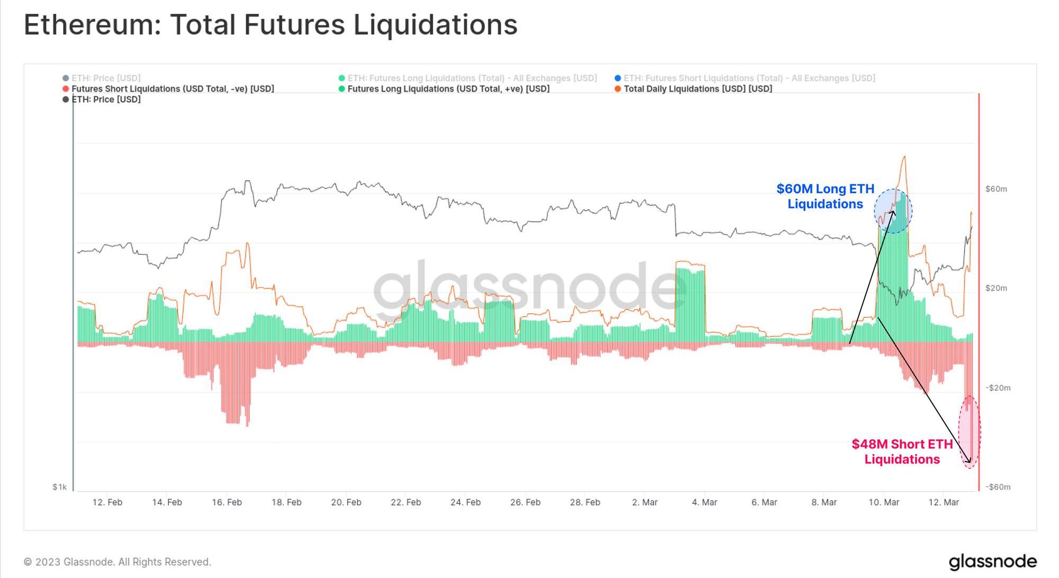Click green dot beside Futures Long Liquidations (+ve)
Screen dimensions: 1059x578
pyautogui.click(x=342, y=89)
